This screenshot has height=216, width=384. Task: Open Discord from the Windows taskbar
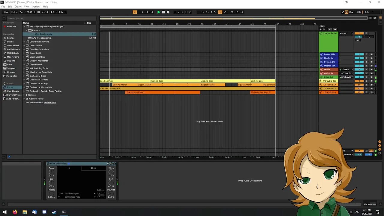tap(44, 212)
